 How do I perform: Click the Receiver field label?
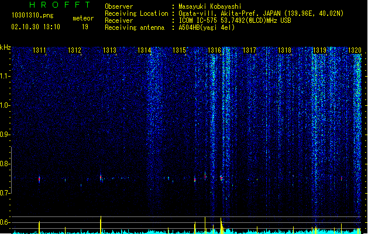pos(119,20)
